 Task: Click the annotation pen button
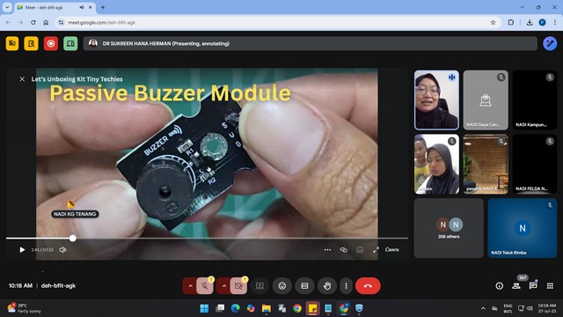click(550, 43)
